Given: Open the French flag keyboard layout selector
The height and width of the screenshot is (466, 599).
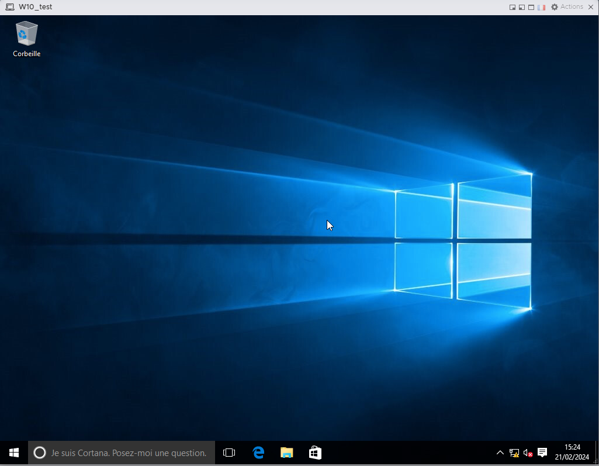Looking at the screenshot, I should pyautogui.click(x=541, y=7).
